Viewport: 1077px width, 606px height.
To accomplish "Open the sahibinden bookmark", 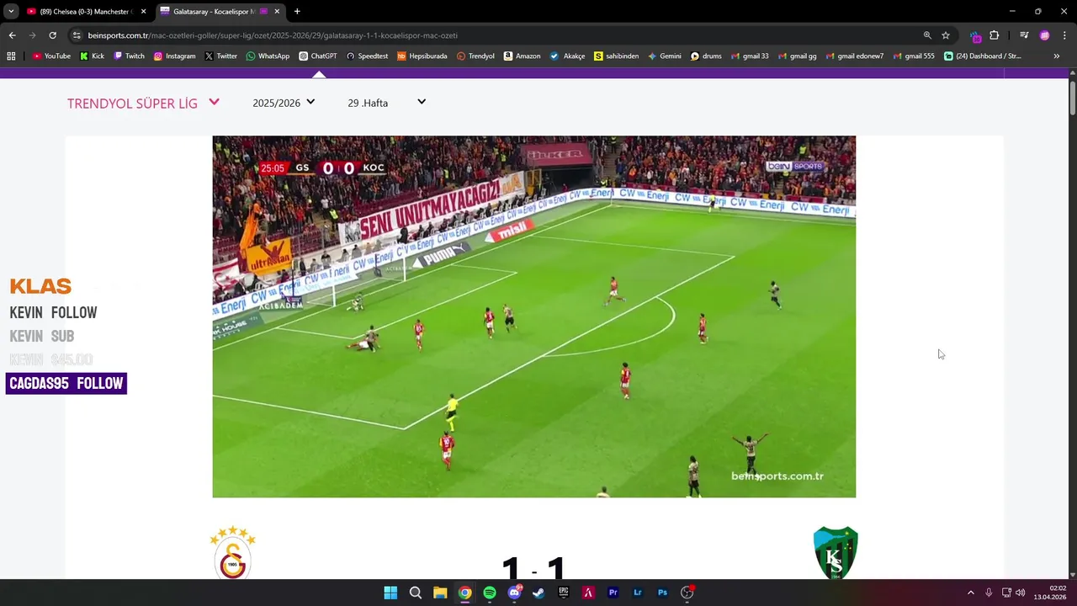I will click(617, 56).
